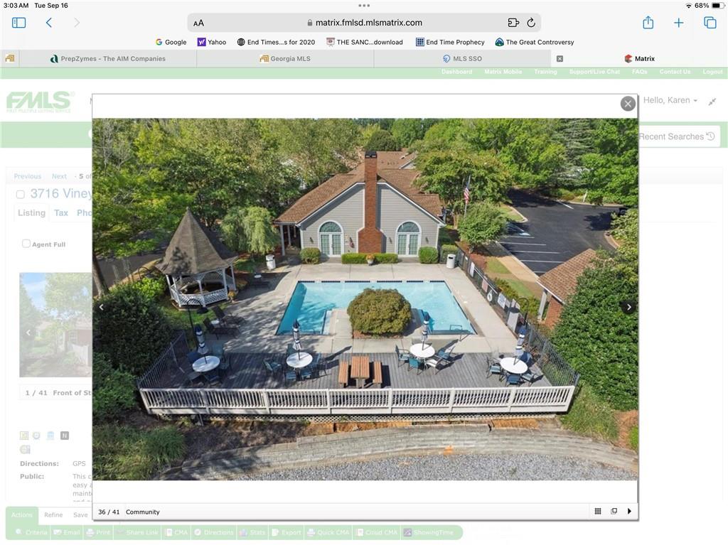Screen dimensions: 728x545
Task: Switch to the Georgia MLS tab
Action: pyautogui.click(x=285, y=59)
